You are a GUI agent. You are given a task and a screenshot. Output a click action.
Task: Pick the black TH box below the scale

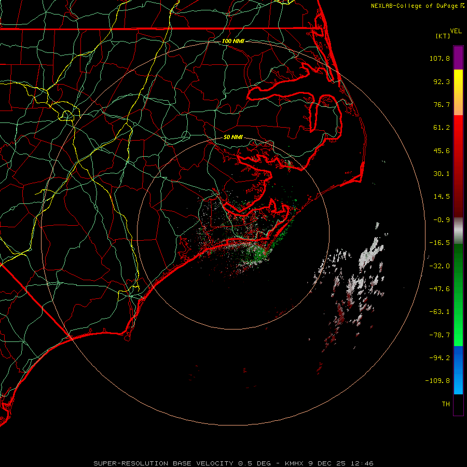pos(458,405)
